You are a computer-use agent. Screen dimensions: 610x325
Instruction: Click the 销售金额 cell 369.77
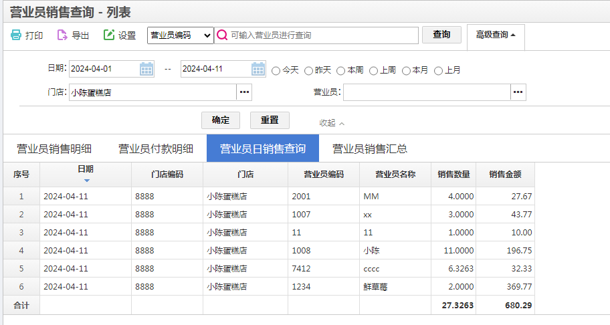[506, 287]
